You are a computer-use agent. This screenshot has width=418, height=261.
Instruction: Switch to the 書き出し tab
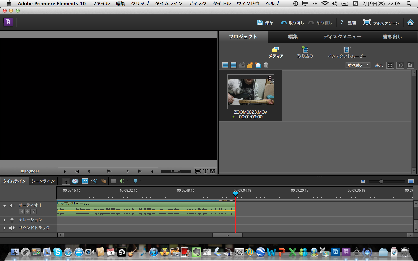(x=392, y=37)
